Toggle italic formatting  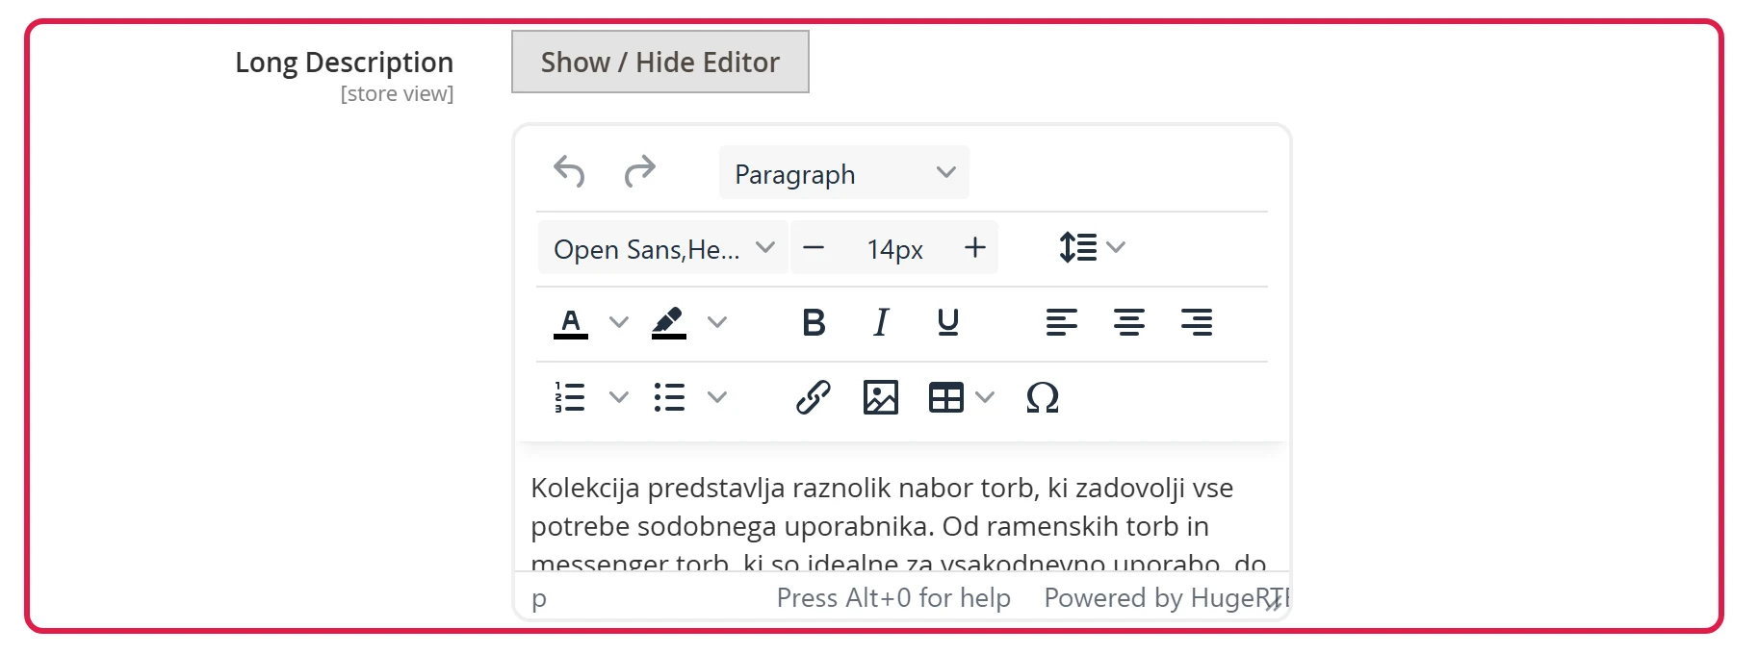point(881,322)
